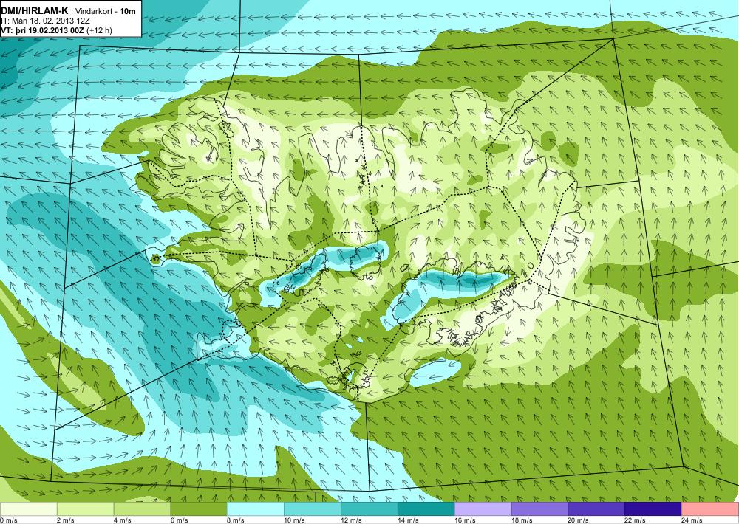Select the violet 20–22 m/s legend swatch
739x524 pixels.
click(596, 509)
